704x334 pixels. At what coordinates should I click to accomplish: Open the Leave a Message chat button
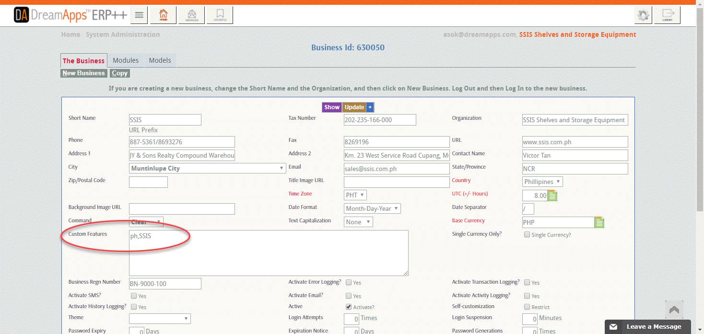[x=648, y=327]
